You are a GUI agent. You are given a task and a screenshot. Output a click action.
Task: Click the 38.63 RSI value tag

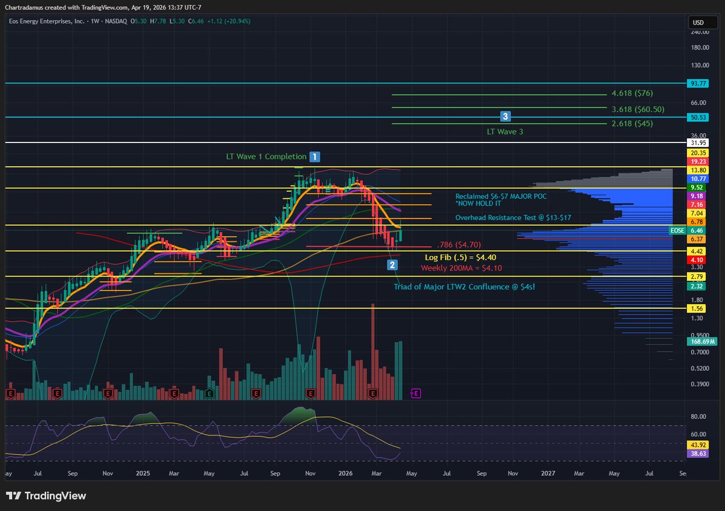click(x=698, y=454)
